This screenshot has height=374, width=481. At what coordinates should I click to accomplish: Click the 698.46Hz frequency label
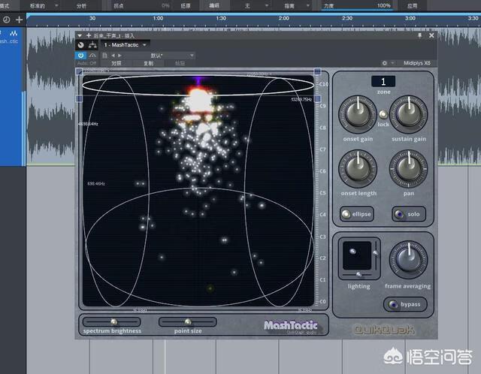pos(96,184)
